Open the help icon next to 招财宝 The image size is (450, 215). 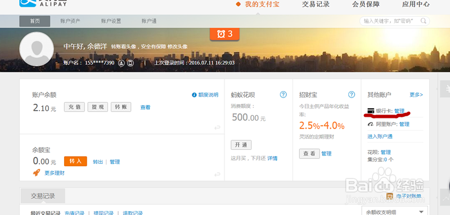[352, 94]
